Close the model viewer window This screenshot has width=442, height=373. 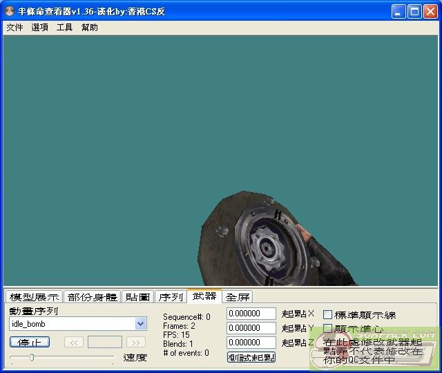430,11
